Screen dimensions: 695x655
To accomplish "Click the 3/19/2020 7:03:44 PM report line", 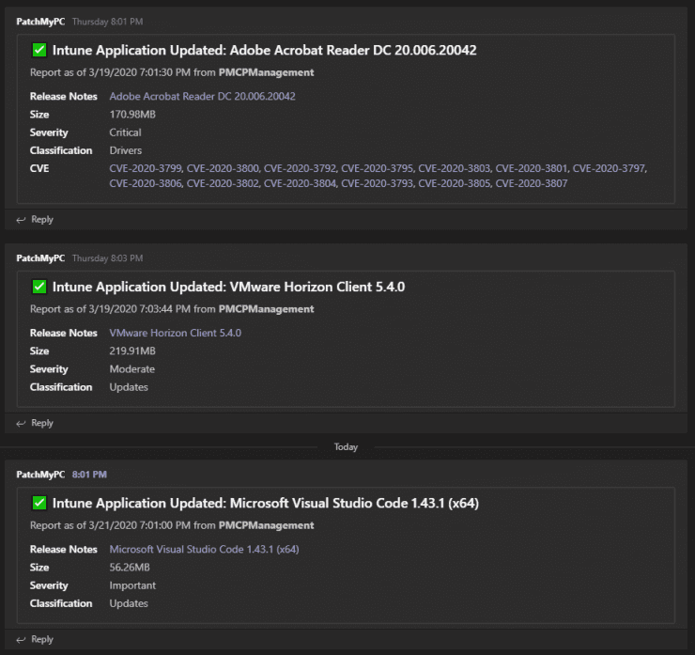I will (x=172, y=309).
